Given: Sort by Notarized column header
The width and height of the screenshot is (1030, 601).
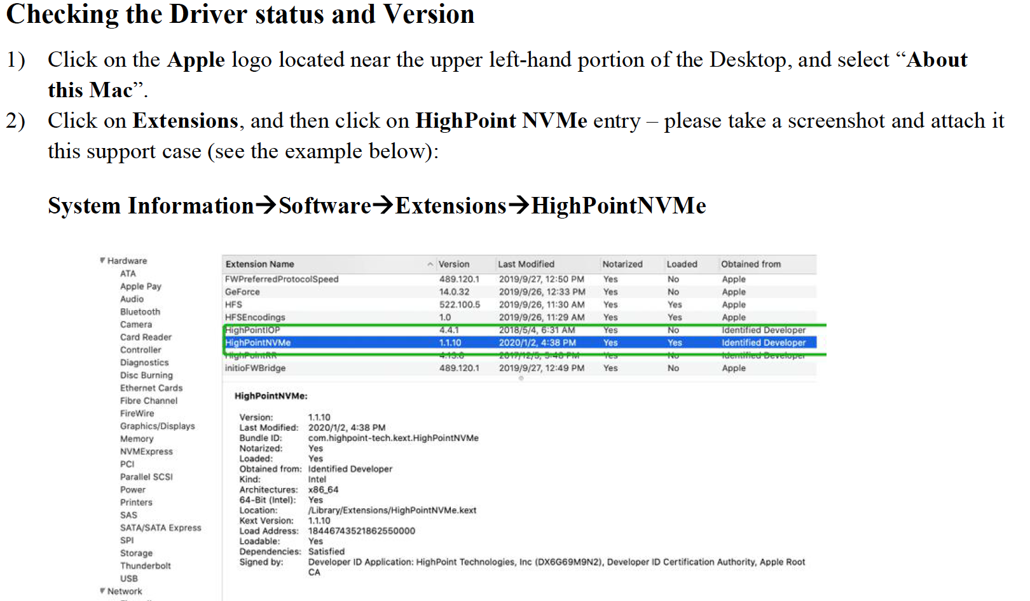Looking at the screenshot, I should (622, 264).
